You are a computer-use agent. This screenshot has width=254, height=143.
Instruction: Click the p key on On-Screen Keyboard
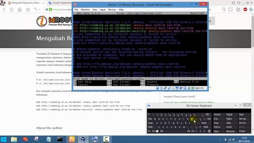point(192,119)
